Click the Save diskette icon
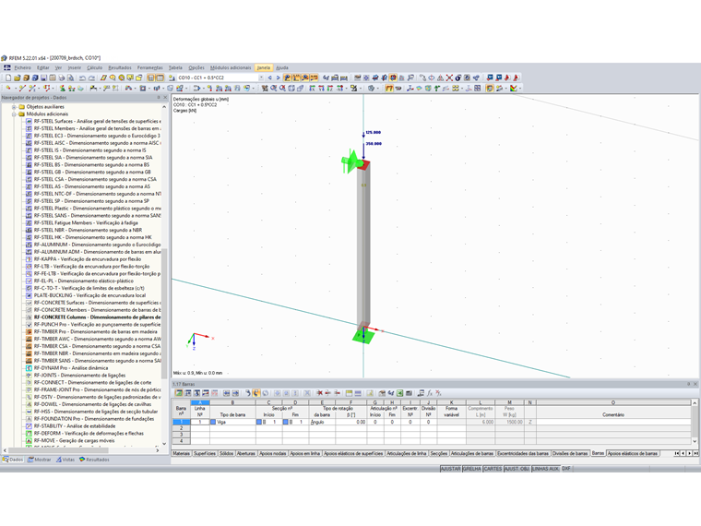Image resolution: width=701 pixels, height=526 pixels. [43, 78]
